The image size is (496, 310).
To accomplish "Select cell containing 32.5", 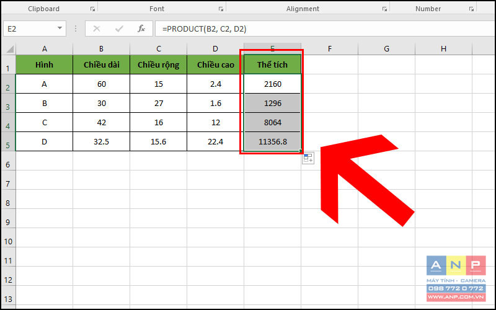I will [101, 142].
